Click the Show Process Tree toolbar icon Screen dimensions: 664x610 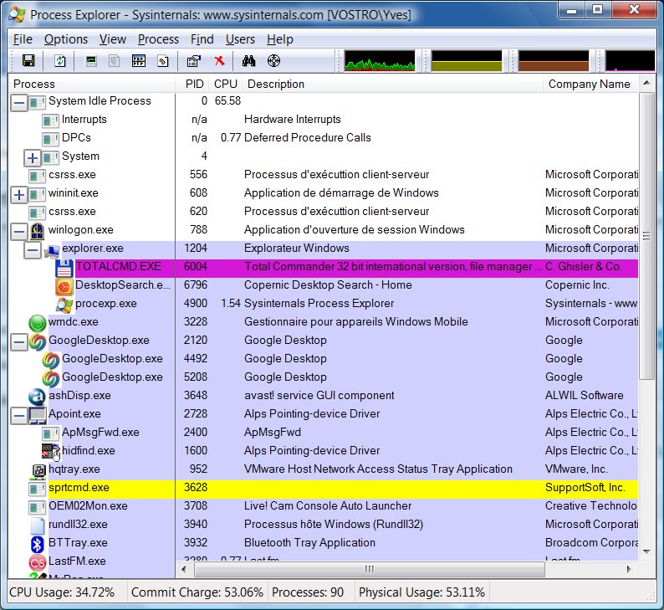coord(115,61)
